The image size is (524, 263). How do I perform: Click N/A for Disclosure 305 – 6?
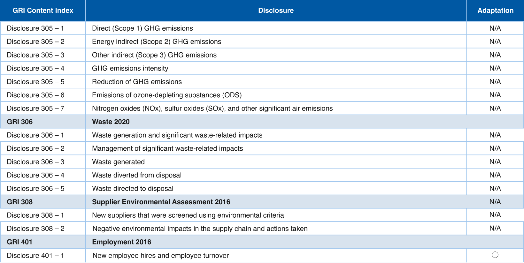click(x=495, y=95)
